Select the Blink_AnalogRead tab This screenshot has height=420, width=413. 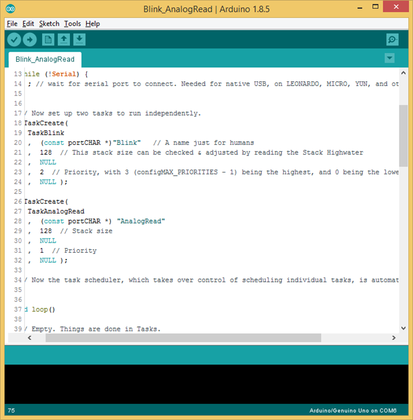[x=45, y=59]
